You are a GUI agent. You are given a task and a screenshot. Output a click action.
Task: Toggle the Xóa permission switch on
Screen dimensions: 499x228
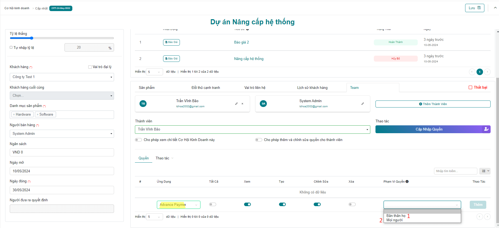352,204
